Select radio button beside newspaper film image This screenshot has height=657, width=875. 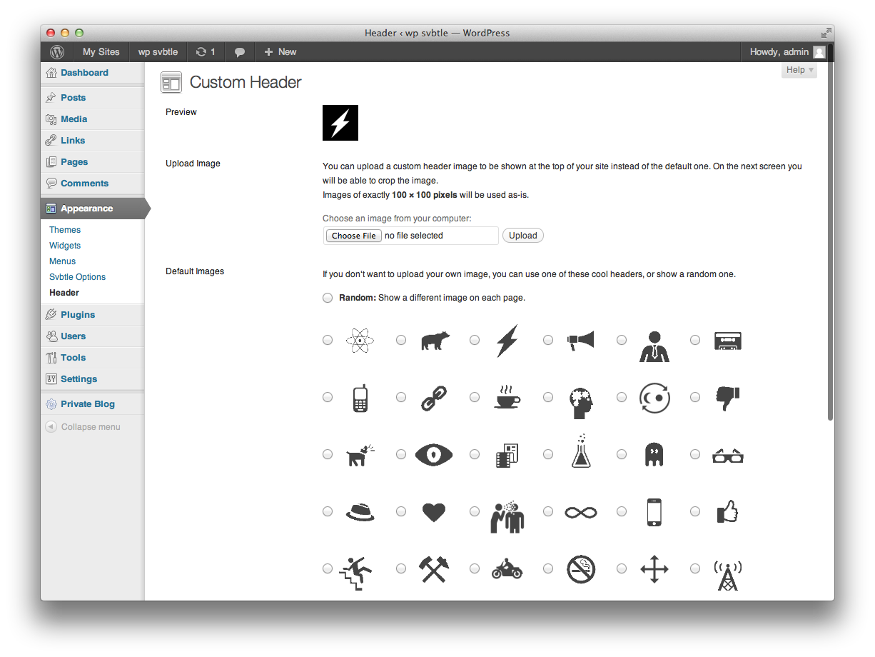475,454
